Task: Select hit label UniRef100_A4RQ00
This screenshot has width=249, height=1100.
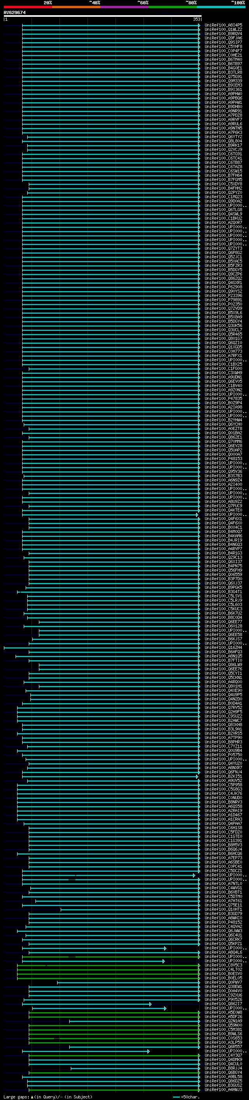Action: (223, 682)
